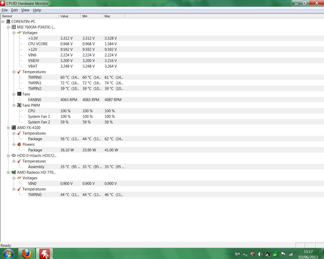Image resolution: width=324 pixels, height=259 pixels.
Task: Select the System Fan 1 row
Action: point(176,117)
